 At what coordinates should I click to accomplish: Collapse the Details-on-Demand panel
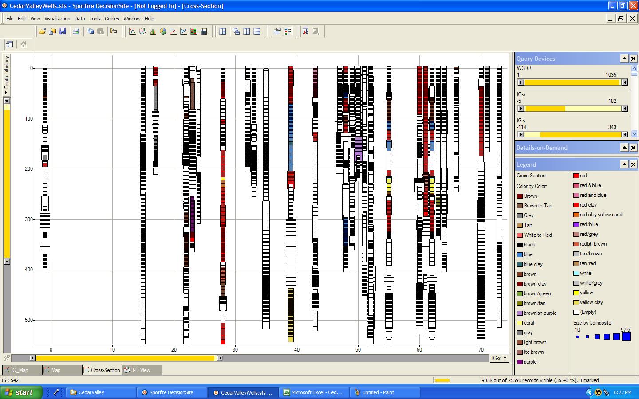pyautogui.click(x=624, y=148)
